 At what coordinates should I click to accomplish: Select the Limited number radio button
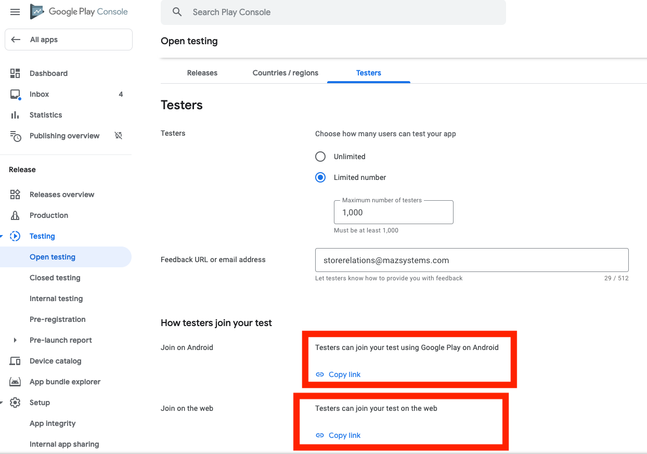click(x=320, y=177)
